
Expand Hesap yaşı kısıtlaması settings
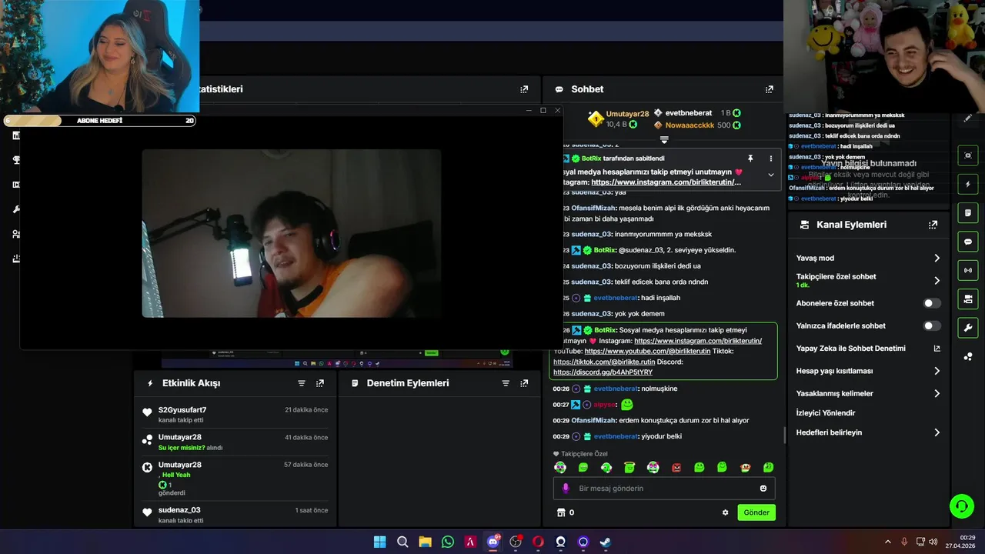[x=937, y=371]
